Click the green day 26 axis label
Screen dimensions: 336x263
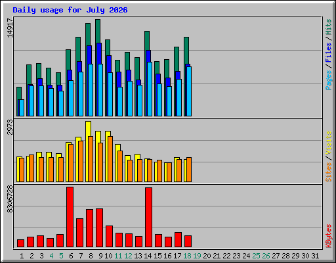266,256
